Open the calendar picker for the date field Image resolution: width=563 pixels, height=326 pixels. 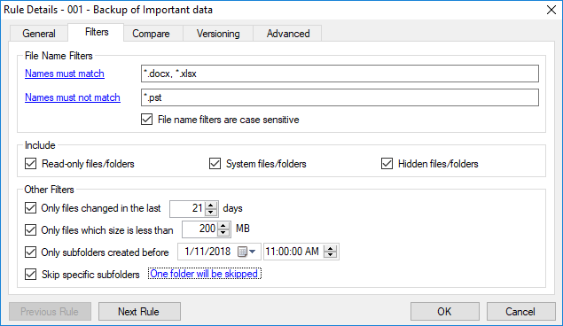pyautogui.click(x=246, y=252)
